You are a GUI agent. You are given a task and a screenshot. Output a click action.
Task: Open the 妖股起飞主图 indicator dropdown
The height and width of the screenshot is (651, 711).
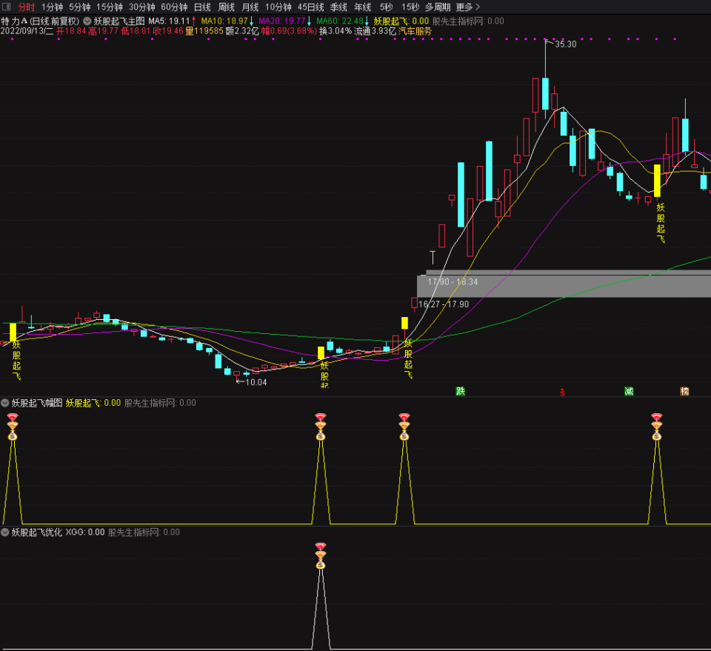point(87,21)
